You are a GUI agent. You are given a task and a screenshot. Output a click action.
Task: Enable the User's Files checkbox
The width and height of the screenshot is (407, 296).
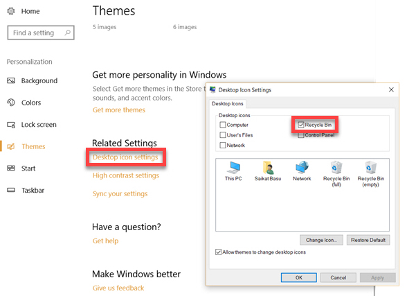coord(223,135)
